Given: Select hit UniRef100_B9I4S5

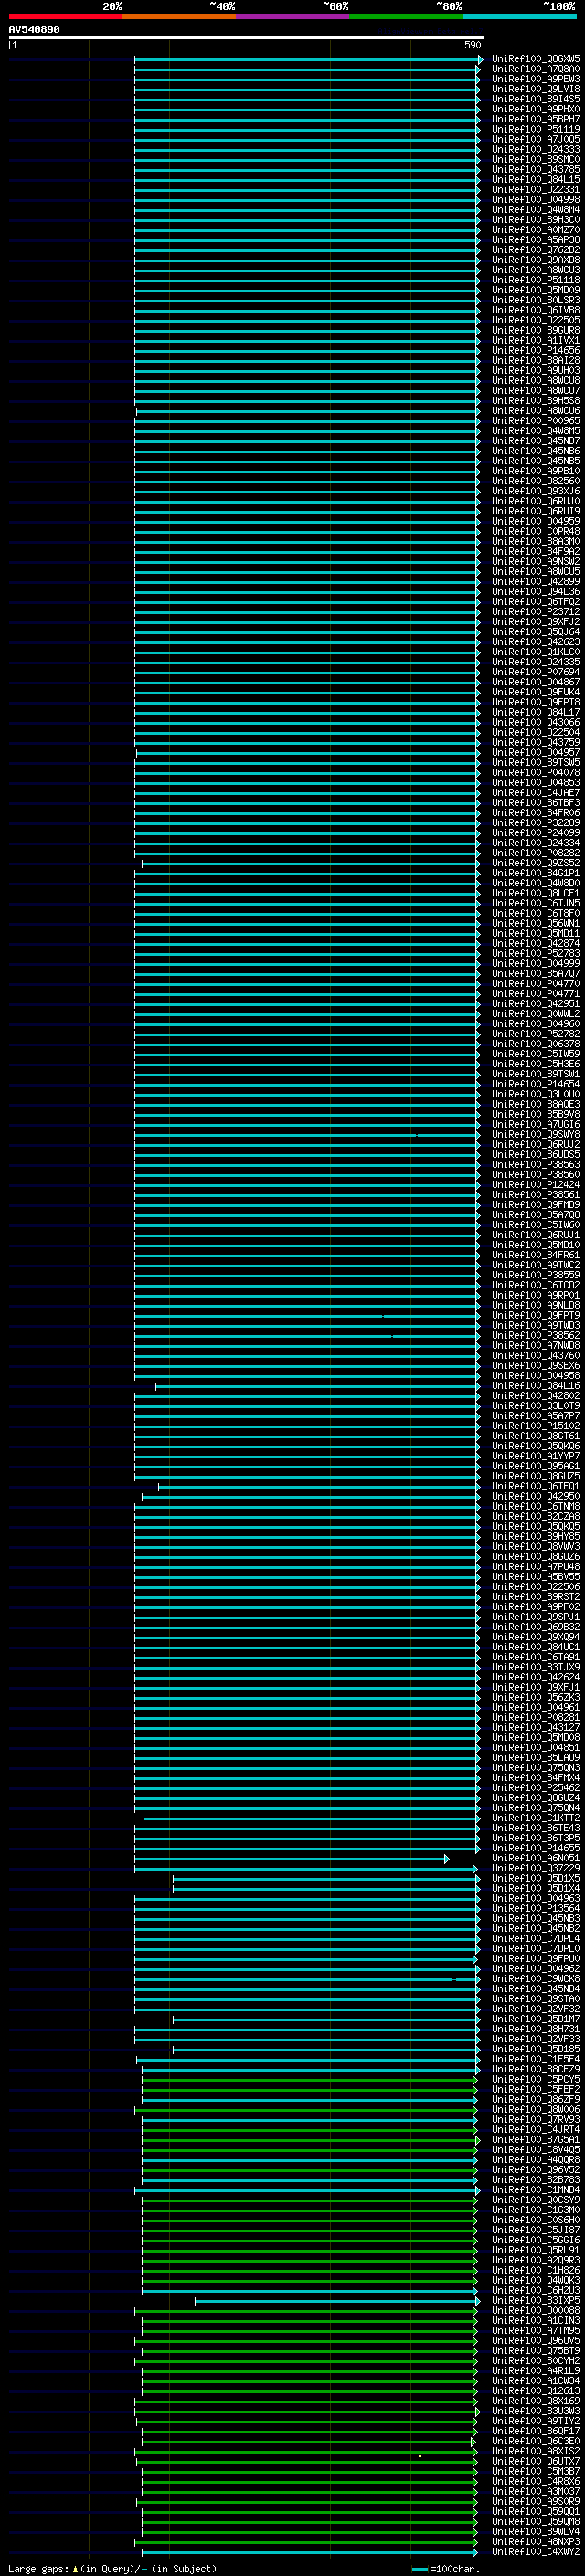Looking at the screenshot, I should click(535, 99).
